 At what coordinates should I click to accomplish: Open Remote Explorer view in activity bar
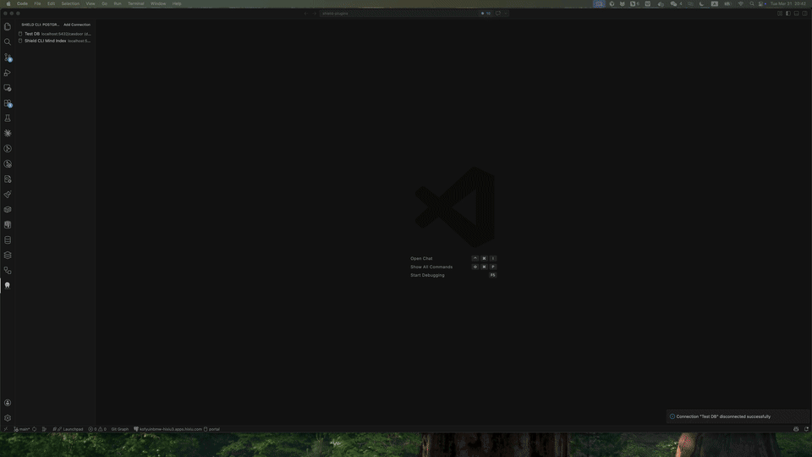pyautogui.click(x=8, y=87)
